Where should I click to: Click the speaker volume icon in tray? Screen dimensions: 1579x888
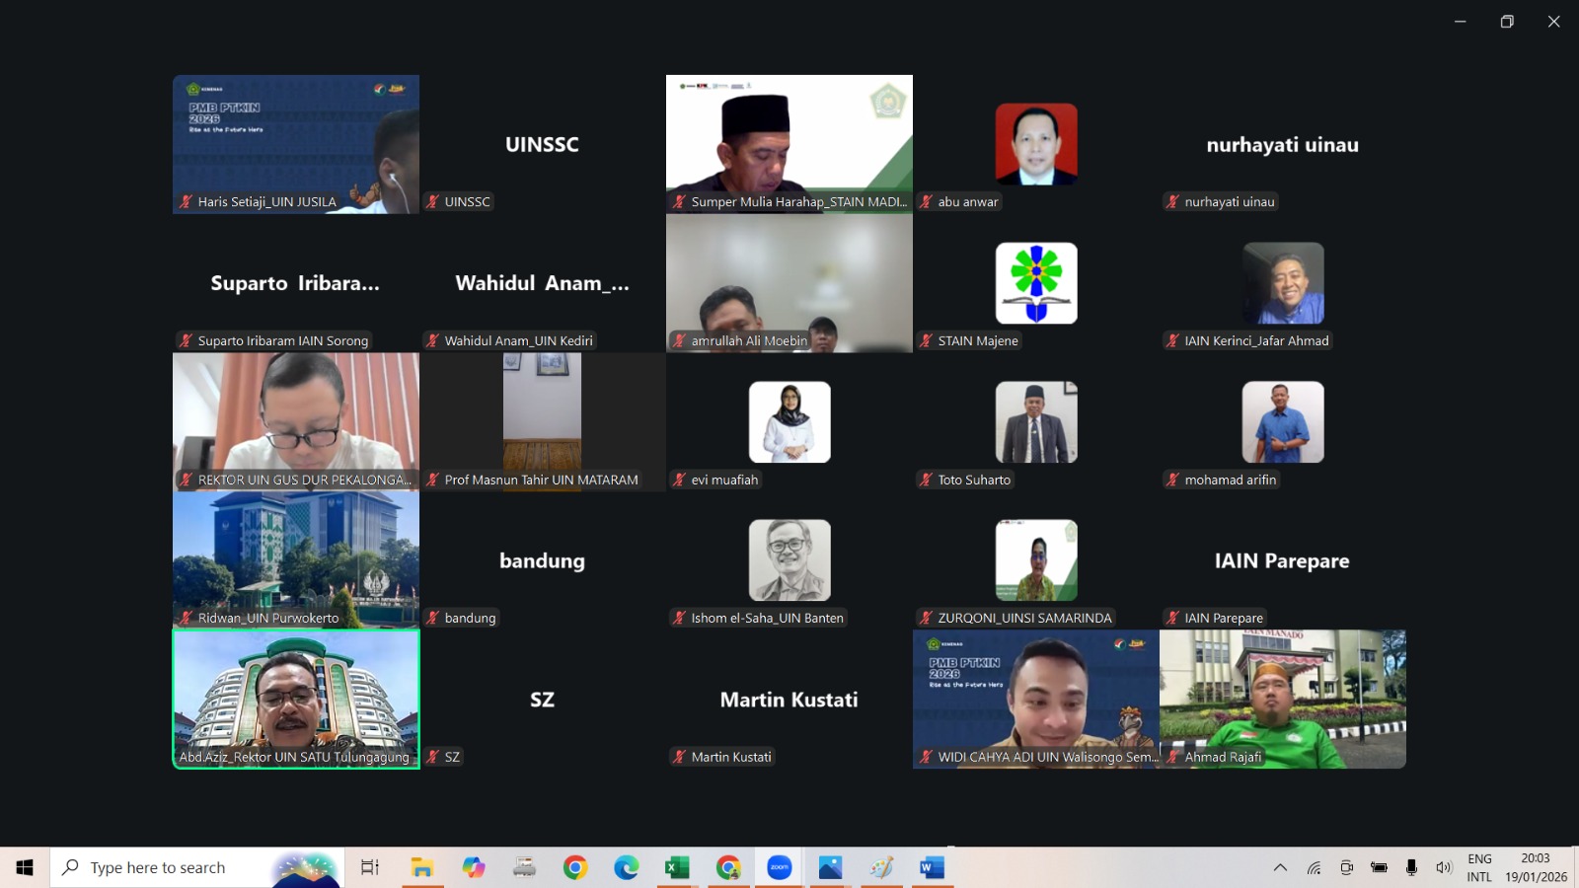tap(1444, 867)
